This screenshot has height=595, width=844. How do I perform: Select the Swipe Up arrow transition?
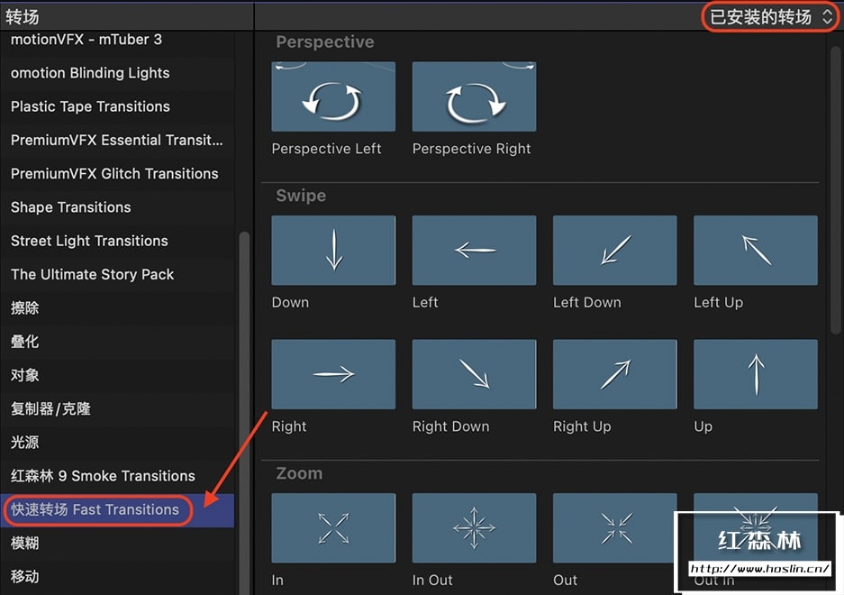(755, 374)
